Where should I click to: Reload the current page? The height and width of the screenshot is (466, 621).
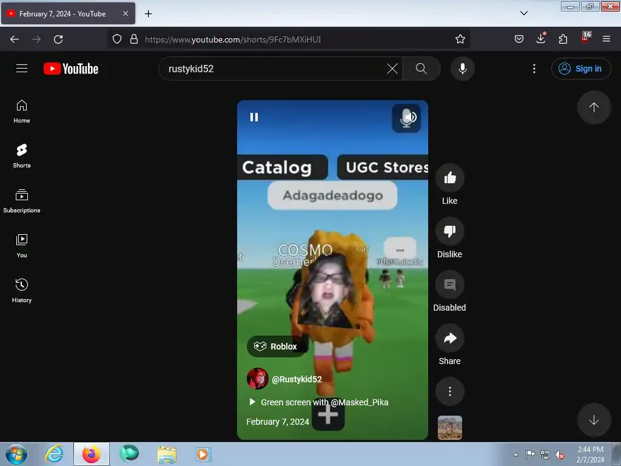58,39
